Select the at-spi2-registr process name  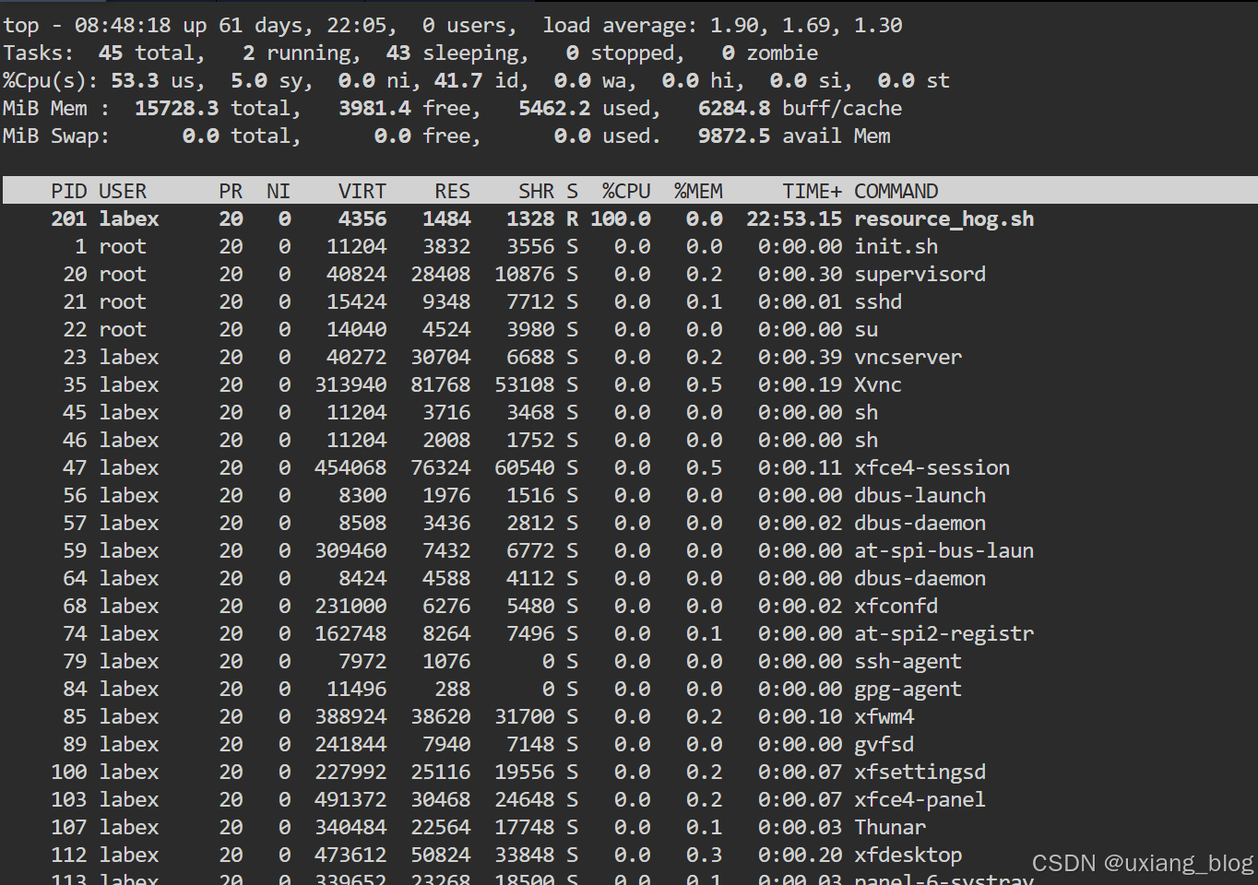tap(943, 634)
